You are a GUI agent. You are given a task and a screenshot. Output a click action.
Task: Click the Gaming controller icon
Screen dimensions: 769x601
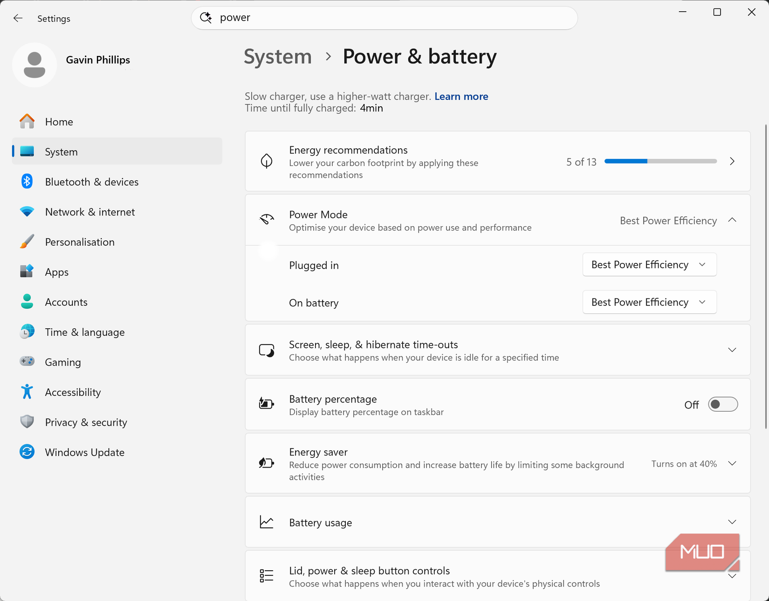click(27, 361)
